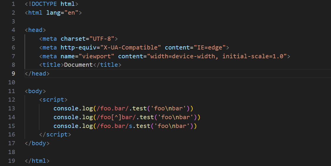The width and height of the screenshot is (331, 166).
Task: Click the closing html tag
Action: [37, 161]
